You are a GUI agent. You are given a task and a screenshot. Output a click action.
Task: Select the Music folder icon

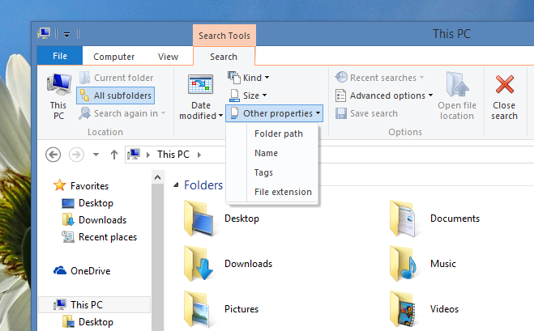click(404, 264)
